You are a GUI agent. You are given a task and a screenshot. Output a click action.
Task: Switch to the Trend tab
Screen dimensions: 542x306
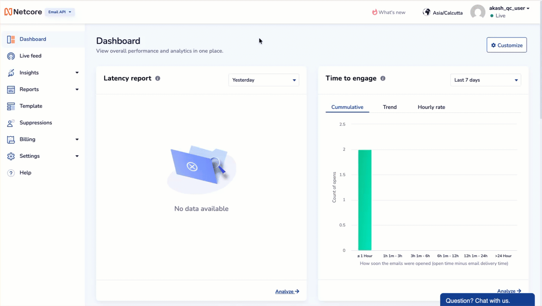tap(389, 107)
